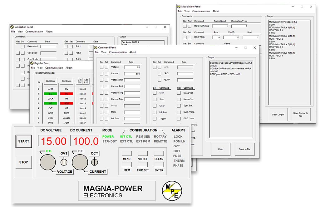Viewport: 325px width, 207px height.
Task: Open the Communication menu in Calibration Panel
Action: click(x=34, y=32)
